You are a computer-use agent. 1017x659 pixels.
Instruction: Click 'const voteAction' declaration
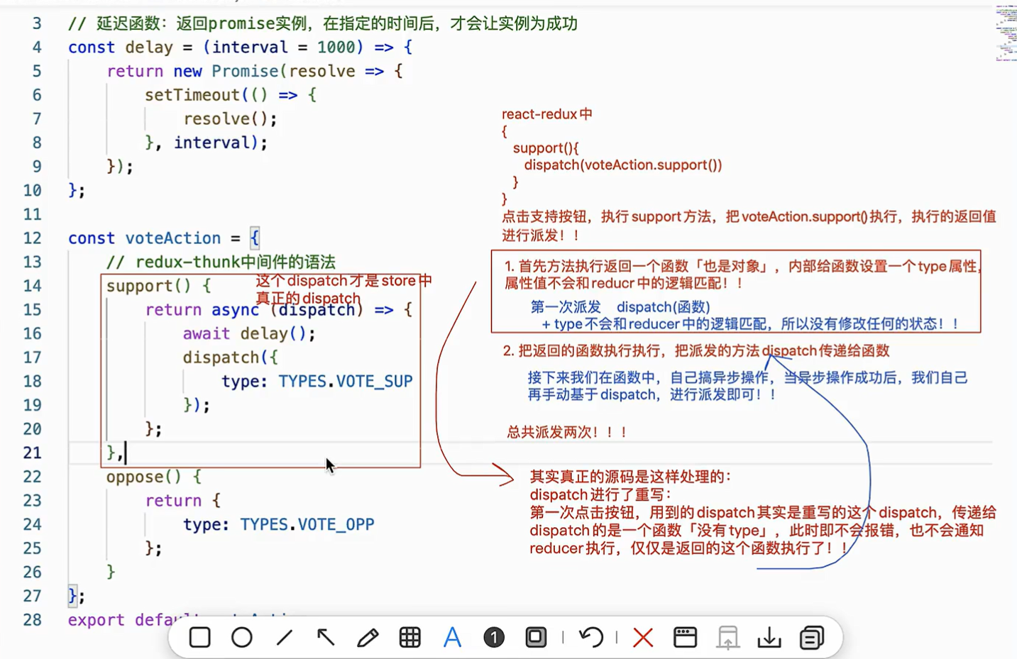[145, 238]
